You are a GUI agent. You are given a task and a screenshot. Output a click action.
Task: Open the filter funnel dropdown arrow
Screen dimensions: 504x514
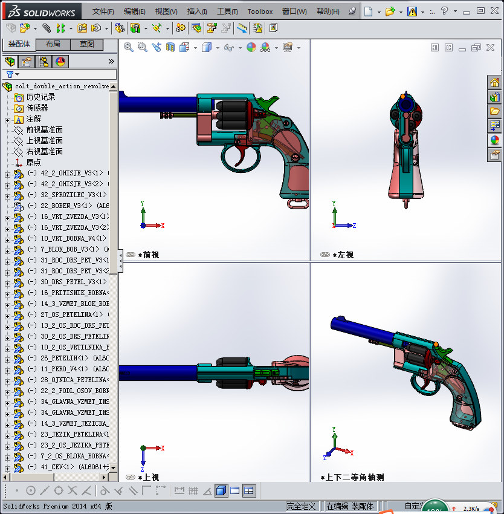click(18, 74)
